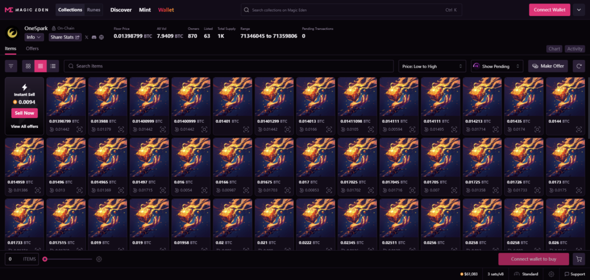Viewport: 590px width, 280px height.
Task: Click the 71346045 to 71359806 range value
Action: click(268, 36)
